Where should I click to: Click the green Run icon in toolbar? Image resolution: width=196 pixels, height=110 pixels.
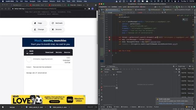click(x=174, y=7)
